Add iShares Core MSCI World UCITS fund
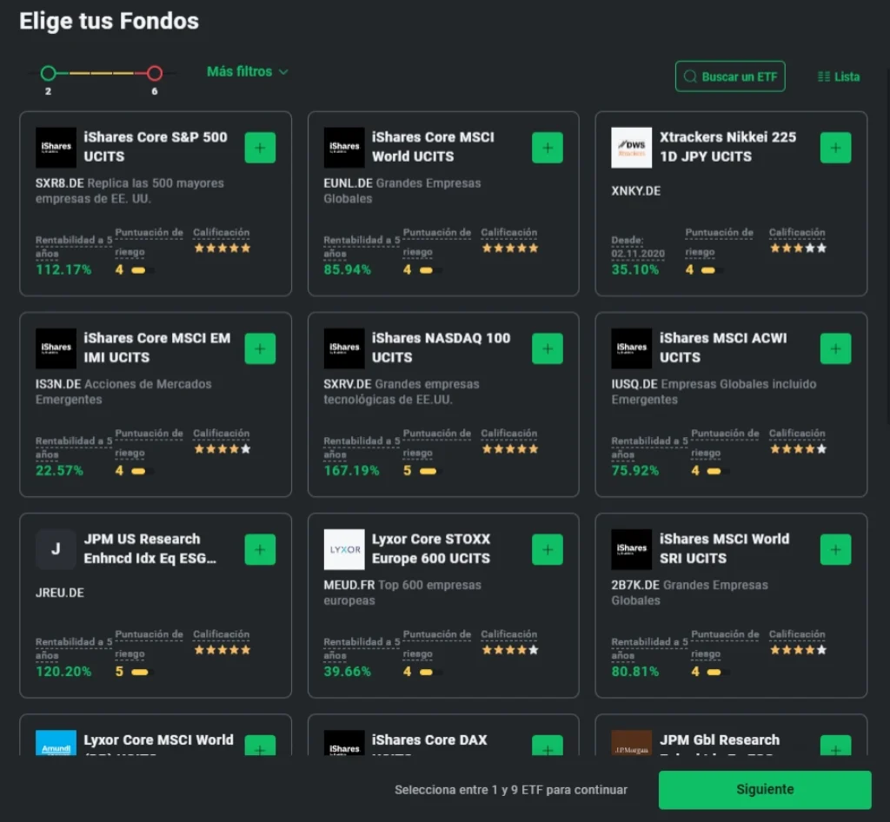This screenshot has height=822, width=890. coord(547,148)
